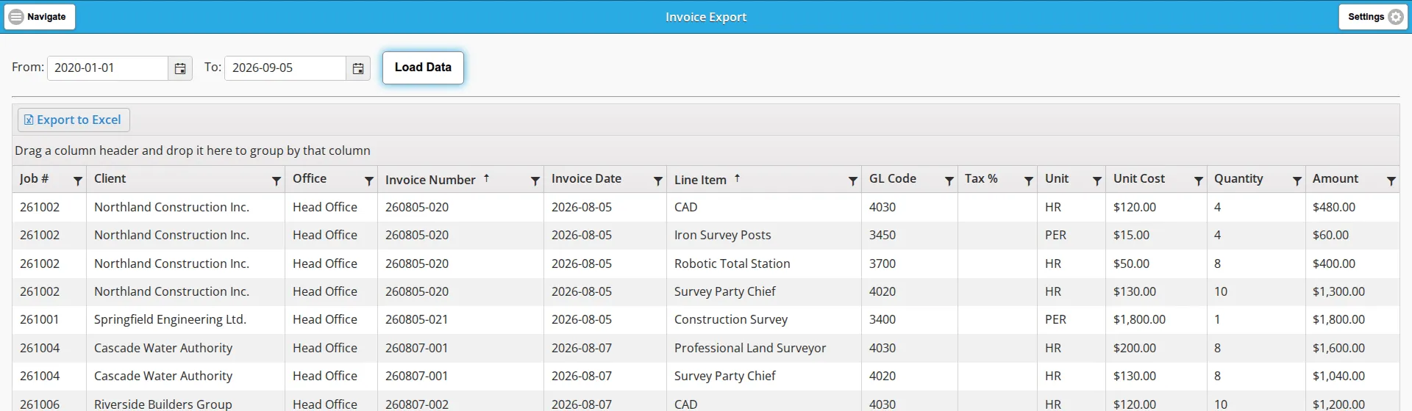
Task: Filter the Job # column
Action: (77, 181)
